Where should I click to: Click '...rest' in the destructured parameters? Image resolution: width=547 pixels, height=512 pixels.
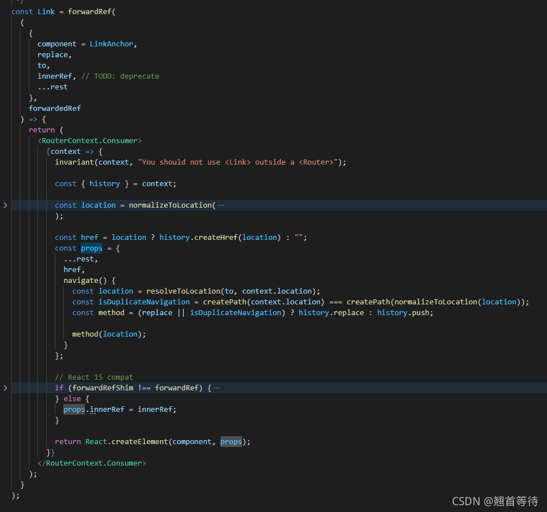click(53, 87)
